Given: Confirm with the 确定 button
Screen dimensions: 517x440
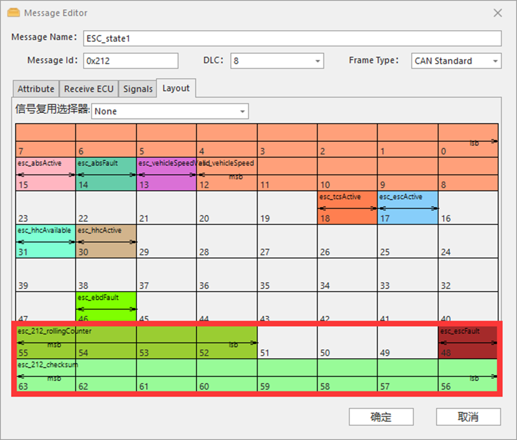Looking at the screenshot, I should coord(381,416).
